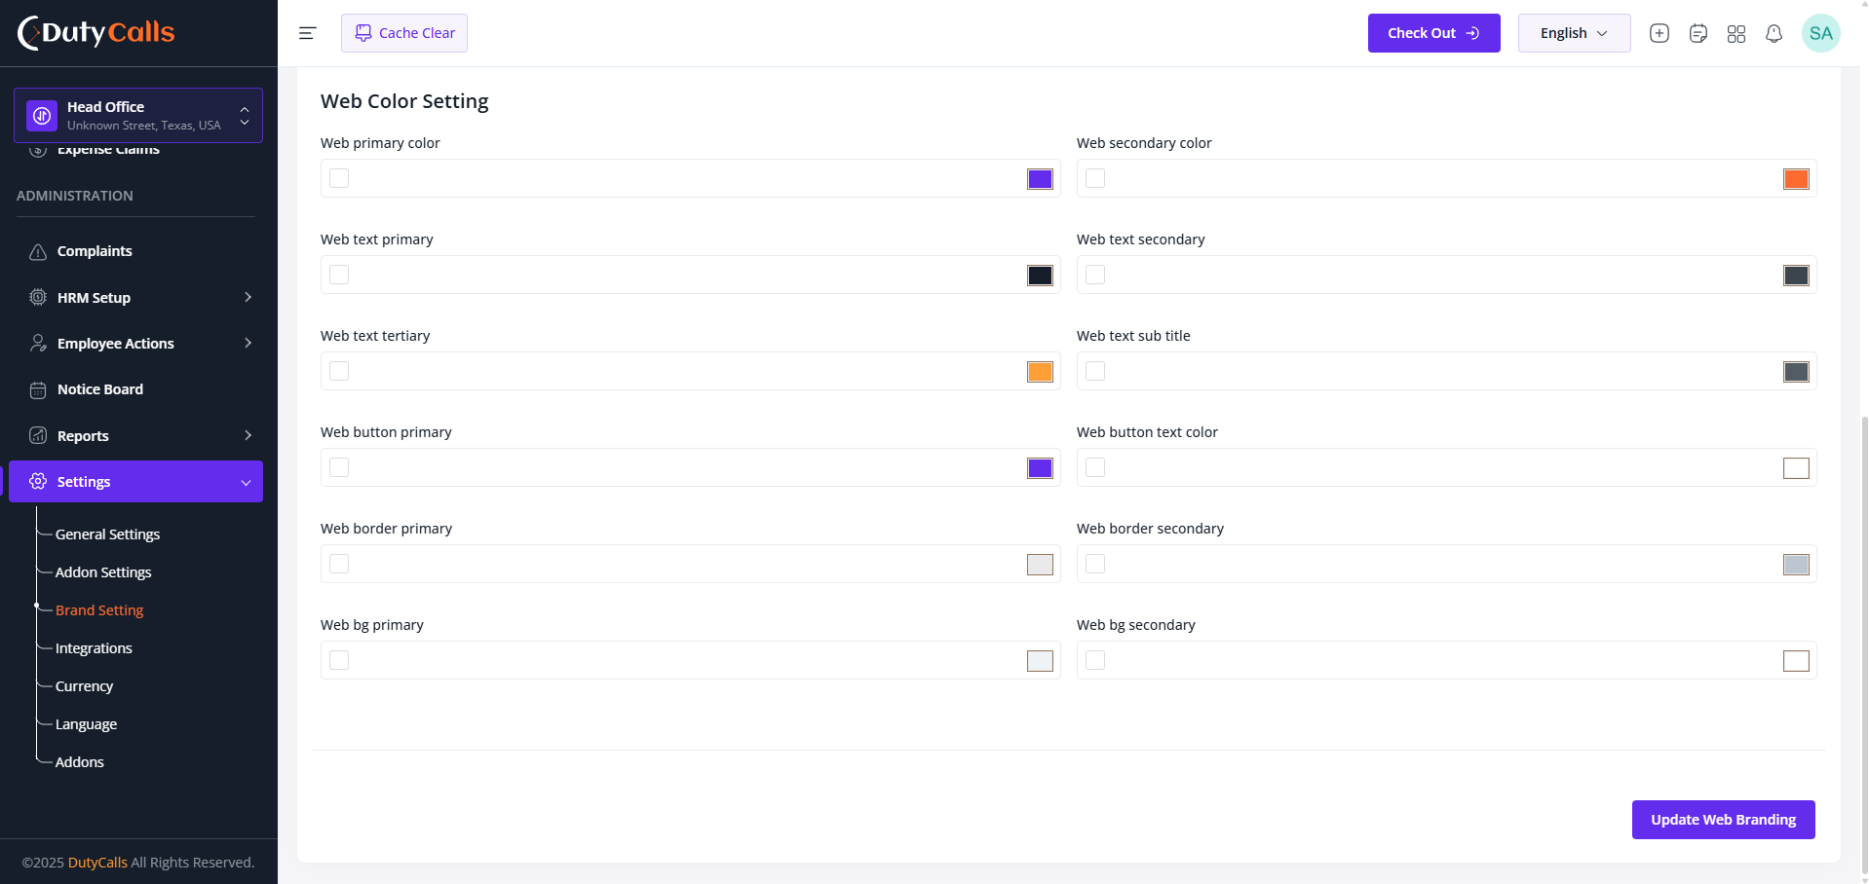Tick the Web primary color checkbox
Screen dimensions: 1869x884
pyautogui.click(x=339, y=178)
